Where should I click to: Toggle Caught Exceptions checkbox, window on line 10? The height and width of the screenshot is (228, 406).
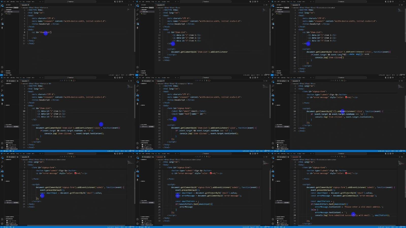pos(7,145)
